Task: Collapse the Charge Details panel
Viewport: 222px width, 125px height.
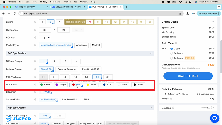Action: click(213, 22)
